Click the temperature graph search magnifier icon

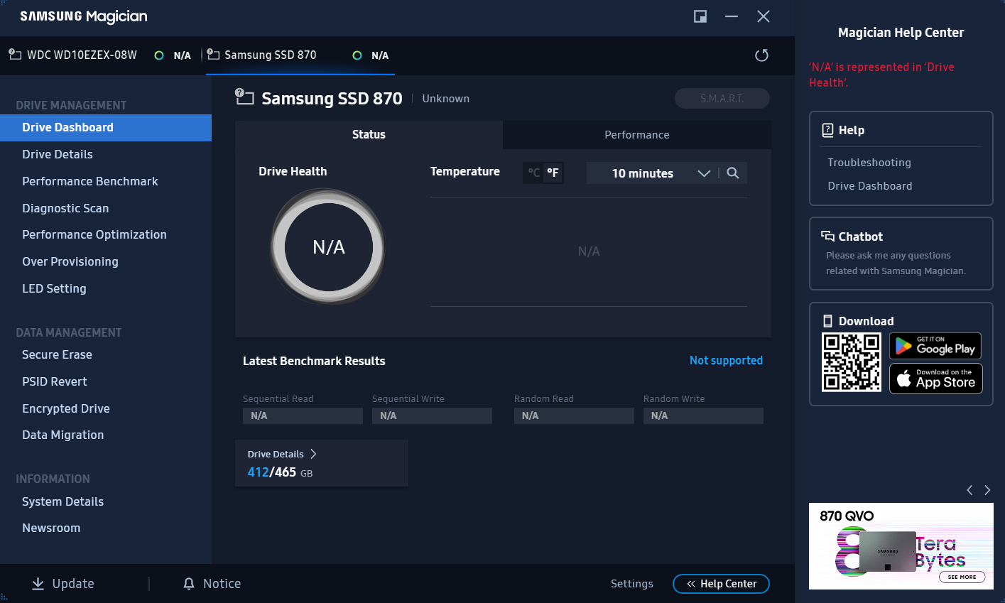pyautogui.click(x=733, y=173)
